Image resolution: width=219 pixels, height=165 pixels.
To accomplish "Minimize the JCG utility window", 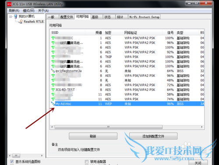I will pos(189,3).
